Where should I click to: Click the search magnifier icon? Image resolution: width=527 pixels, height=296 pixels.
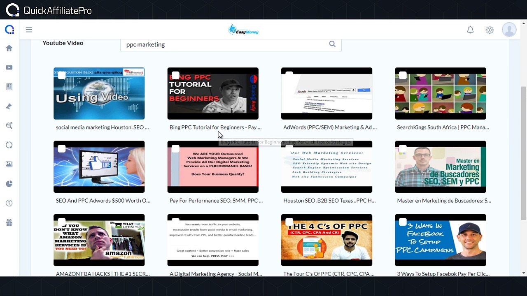coord(332,44)
